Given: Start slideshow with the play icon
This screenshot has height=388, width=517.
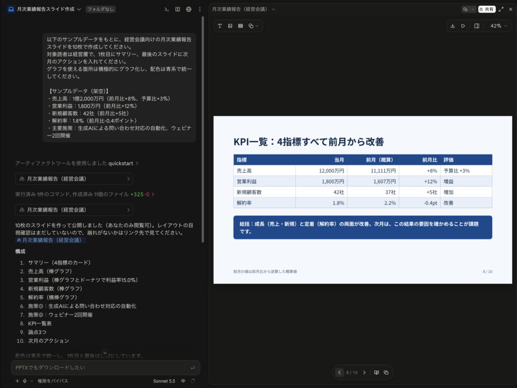Looking at the screenshot, I should pyautogui.click(x=463, y=26).
